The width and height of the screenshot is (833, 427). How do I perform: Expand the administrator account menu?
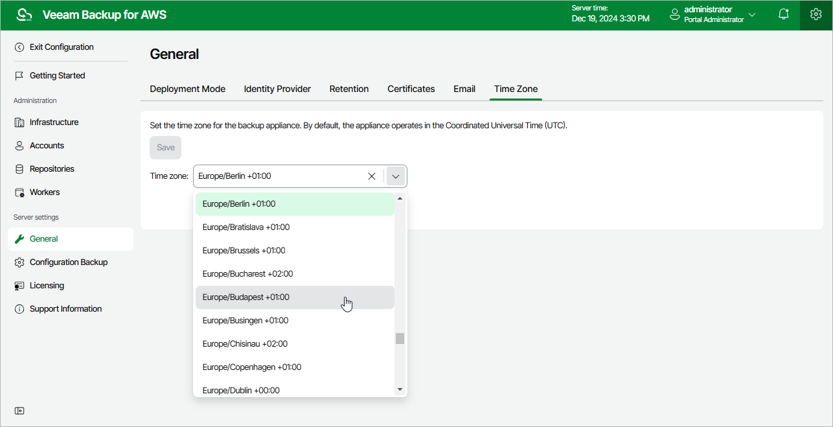click(x=752, y=14)
